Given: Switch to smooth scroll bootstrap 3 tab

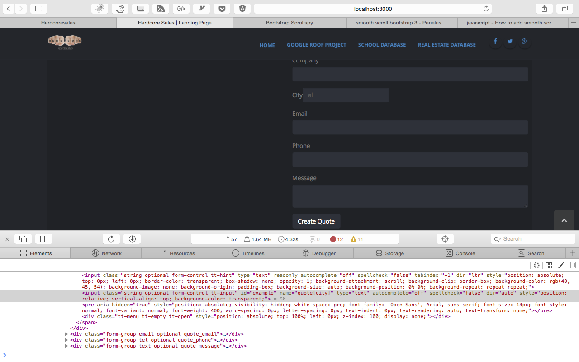Looking at the screenshot, I should click(401, 23).
